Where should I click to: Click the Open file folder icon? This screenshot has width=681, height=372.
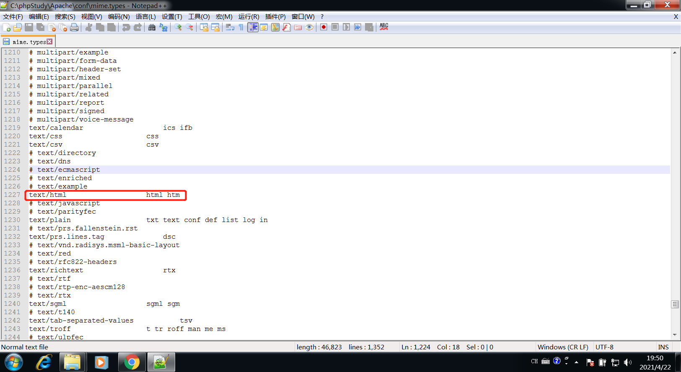[x=18, y=27]
